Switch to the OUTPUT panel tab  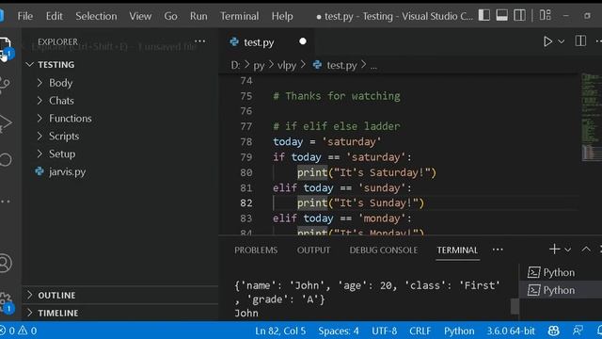click(x=313, y=250)
